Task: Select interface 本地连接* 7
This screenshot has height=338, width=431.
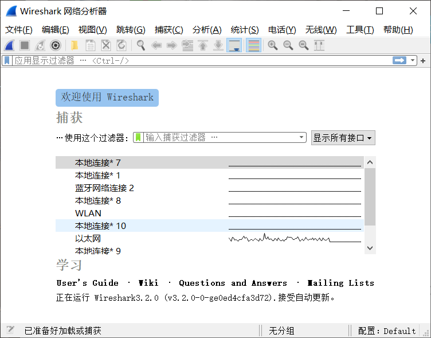Action: 209,162
